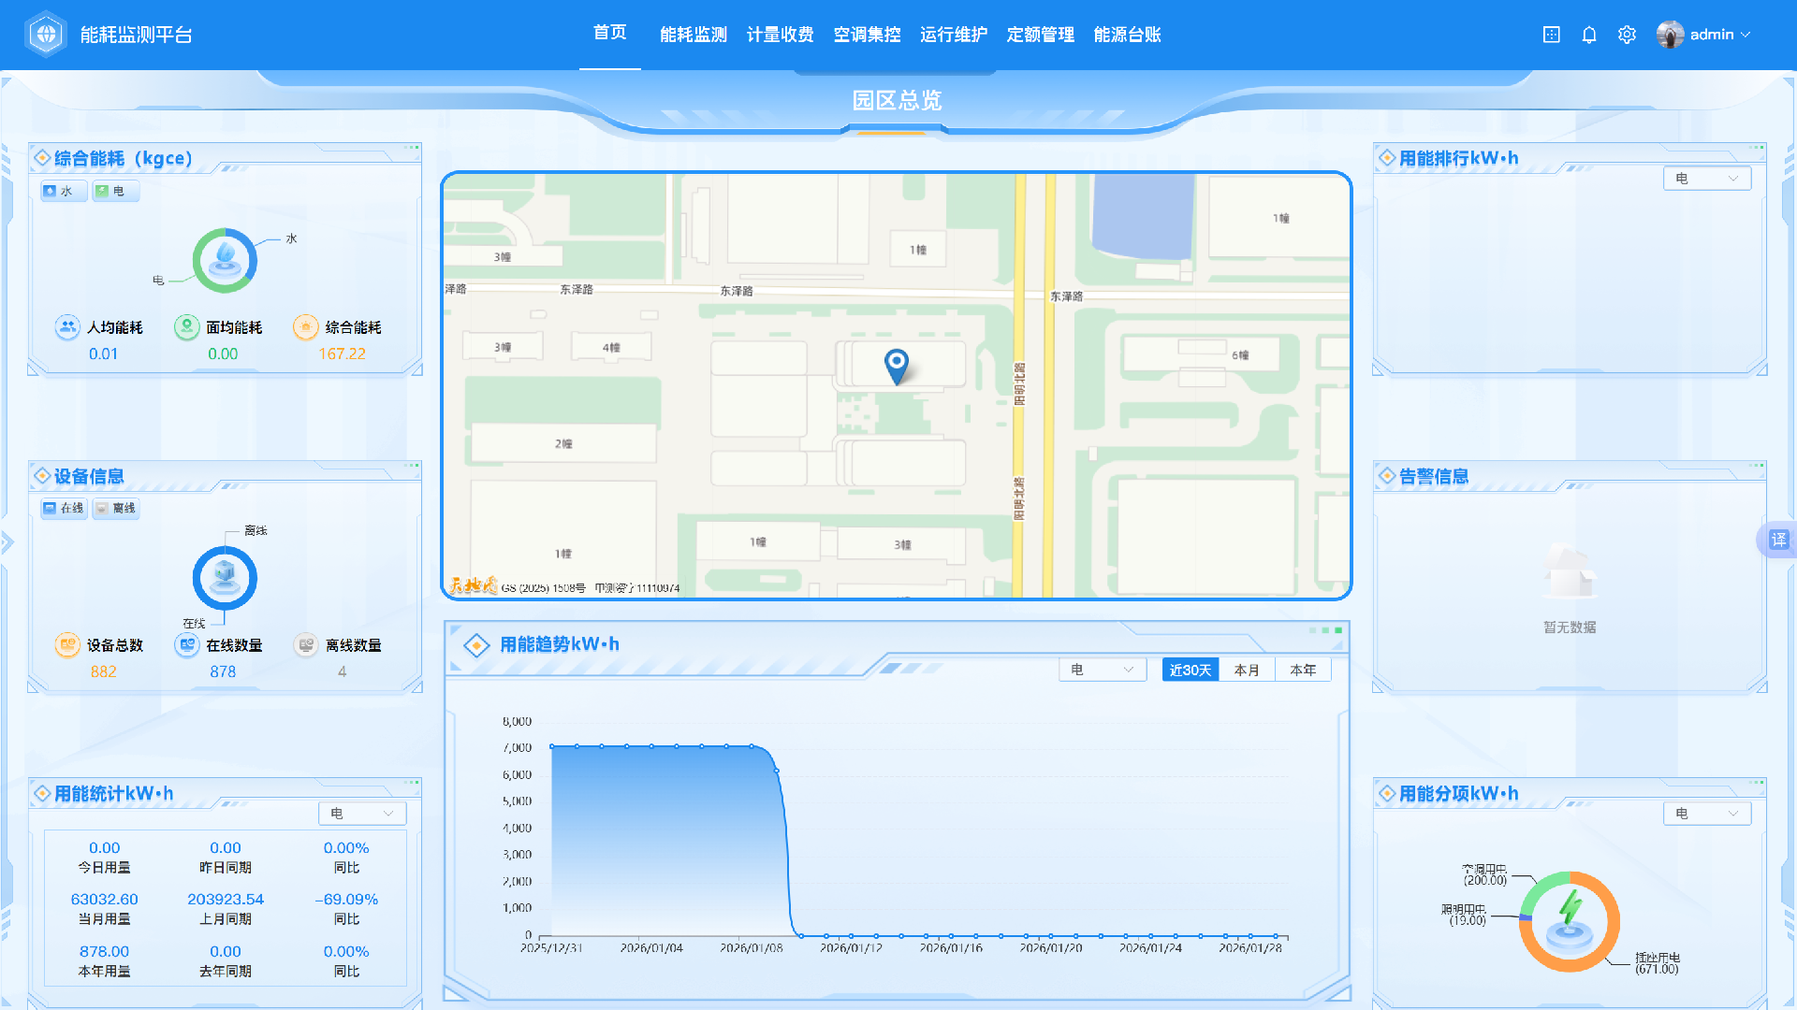Open the 电 dropdown in 用能排行 panel
The width and height of the screenshot is (1797, 1010).
tap(1706, 178)
